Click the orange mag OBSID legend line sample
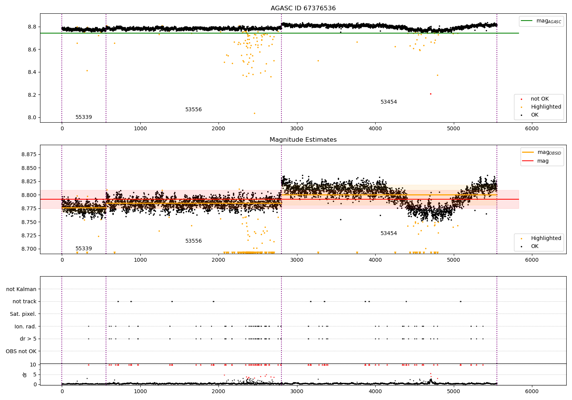The image size is (572, 400). pyautogui.click(x=528, y=152)
